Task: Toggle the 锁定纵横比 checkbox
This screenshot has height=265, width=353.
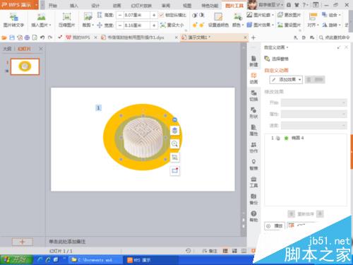Action: pos(161,15)
